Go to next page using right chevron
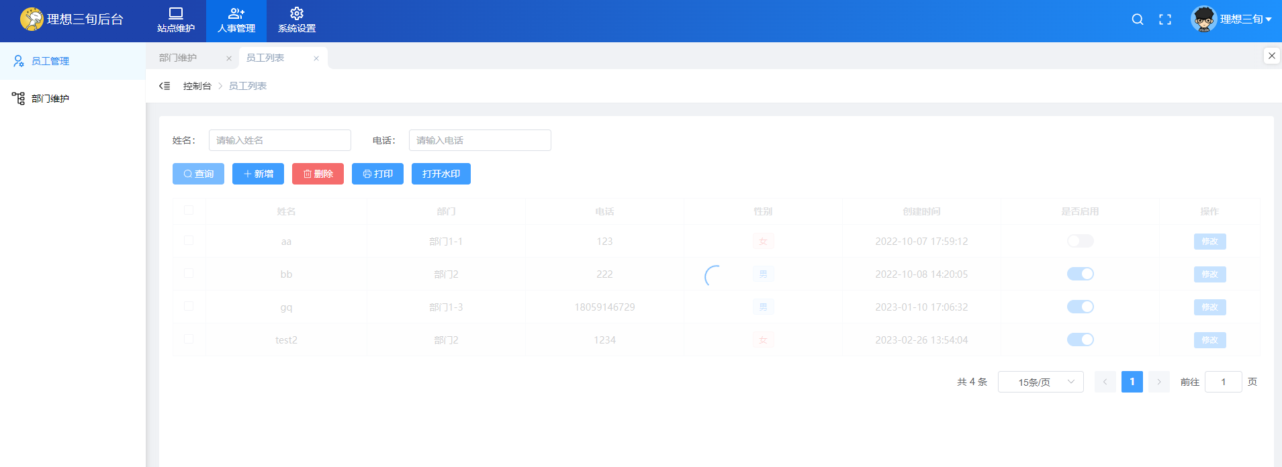Image resolution: width=1282 pixels, height=467 pixels. (1158, 382)
